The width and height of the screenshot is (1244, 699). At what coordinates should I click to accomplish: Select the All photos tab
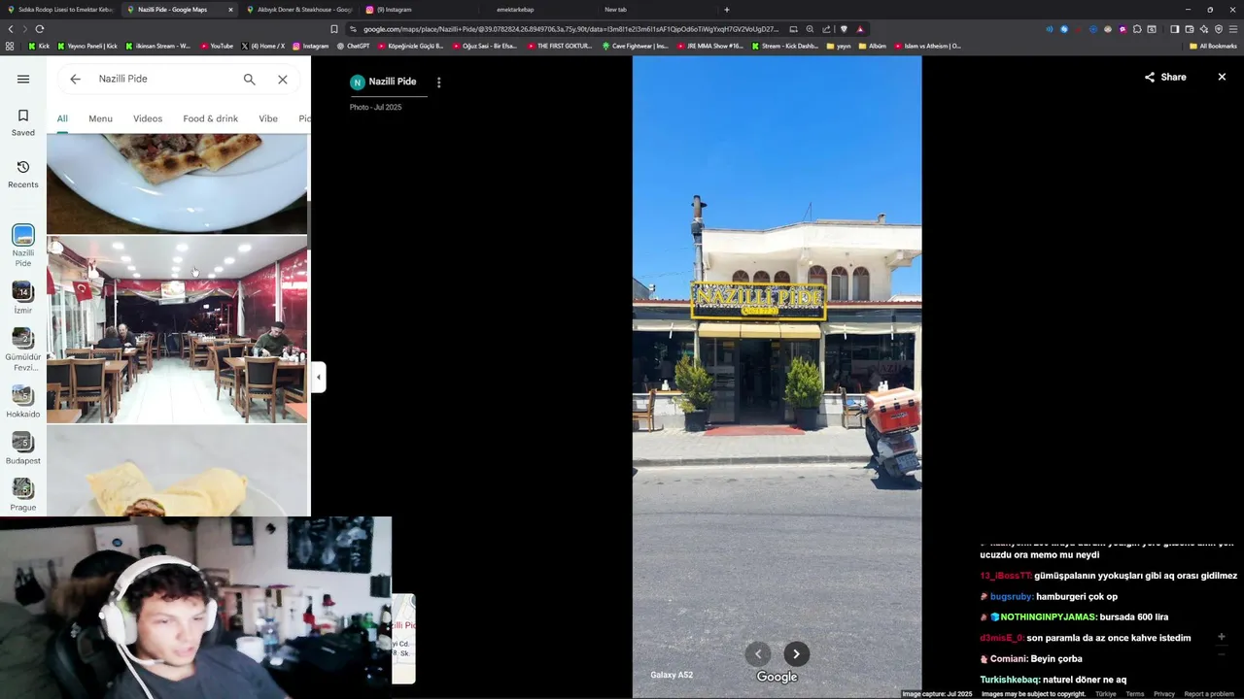coord(62,118)
